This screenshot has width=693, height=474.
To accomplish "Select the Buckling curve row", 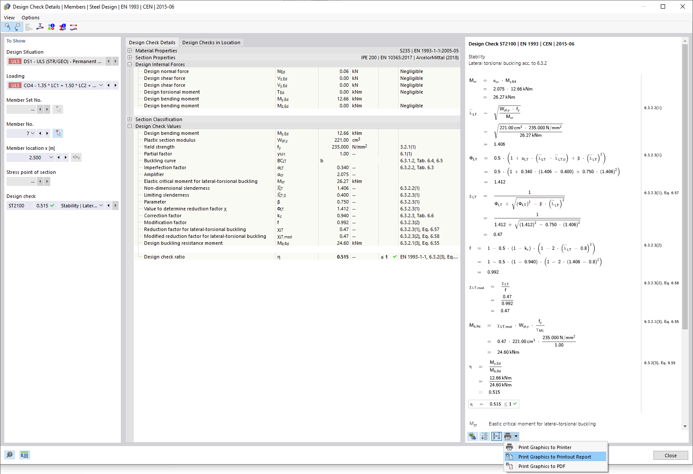I will [x=297, y=161].
